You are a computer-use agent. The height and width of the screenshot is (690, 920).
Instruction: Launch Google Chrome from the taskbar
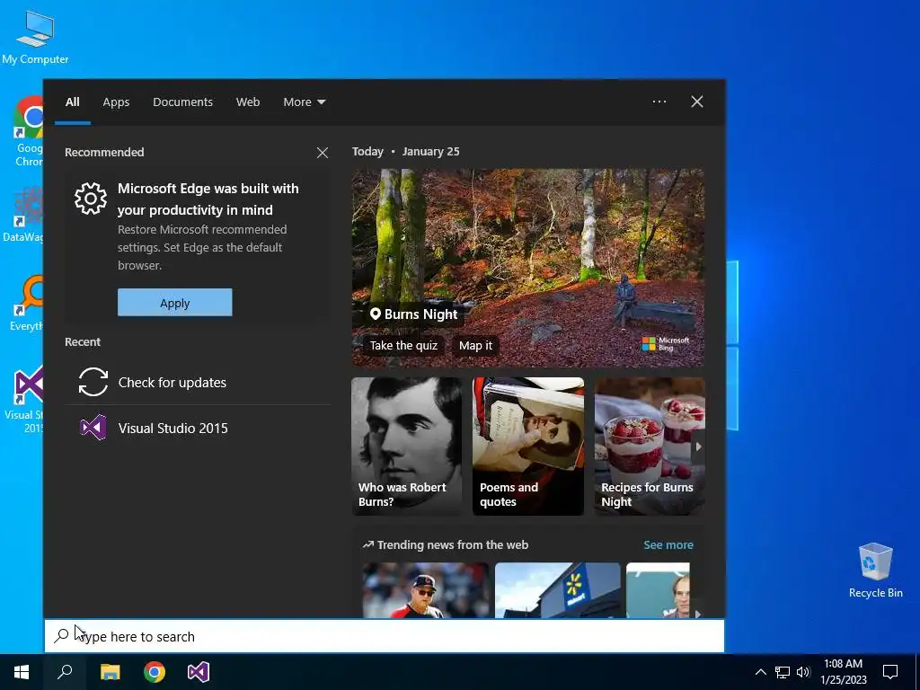pos(155,672)
